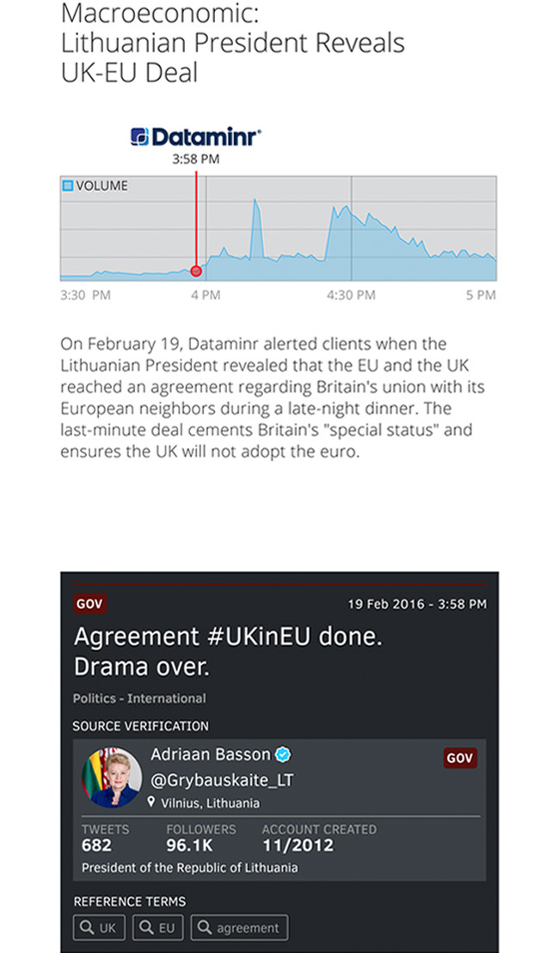Click the location pin beside Vilnius
This screenshot has height=953, width=559.
click(x=151, y=802)
